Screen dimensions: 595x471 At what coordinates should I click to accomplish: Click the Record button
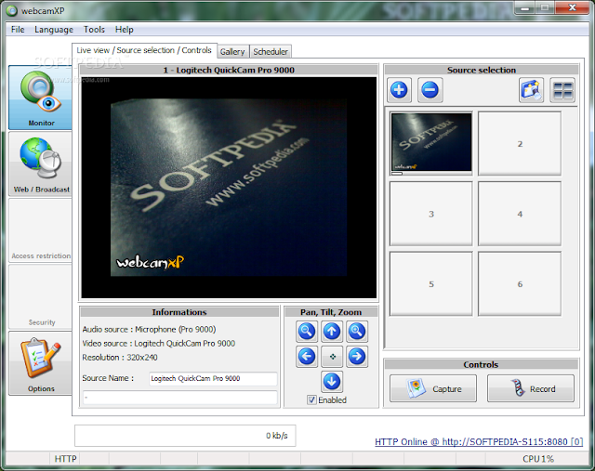point(531,388)
